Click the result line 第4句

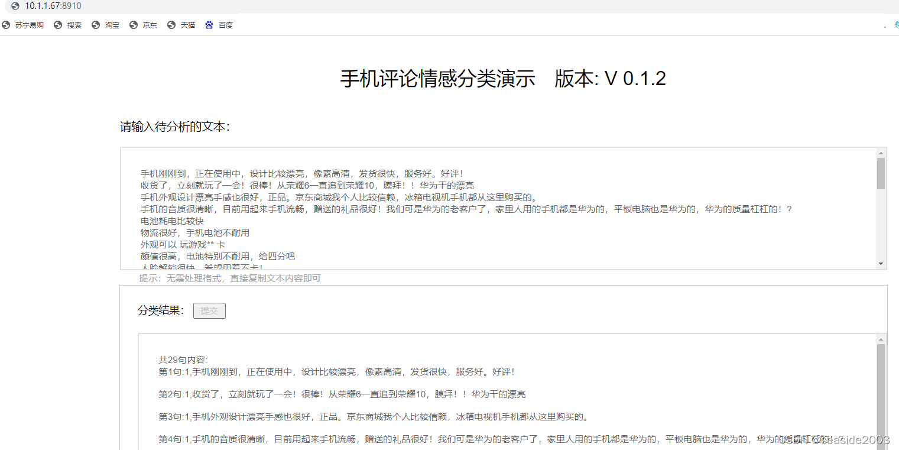click(x=501, y=439)
